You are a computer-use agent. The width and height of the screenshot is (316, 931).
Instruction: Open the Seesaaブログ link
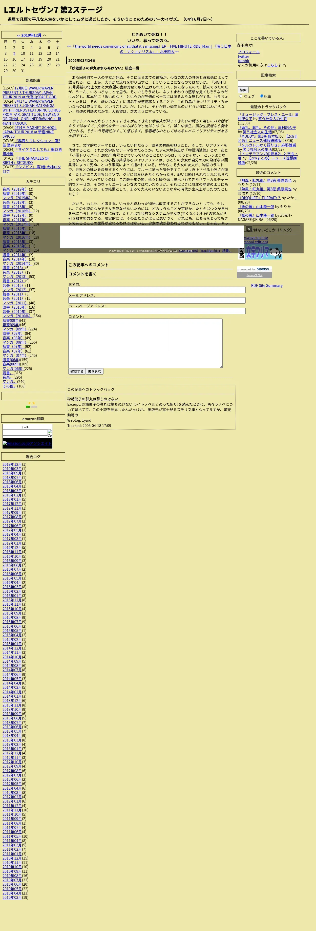tap(254, 275)
